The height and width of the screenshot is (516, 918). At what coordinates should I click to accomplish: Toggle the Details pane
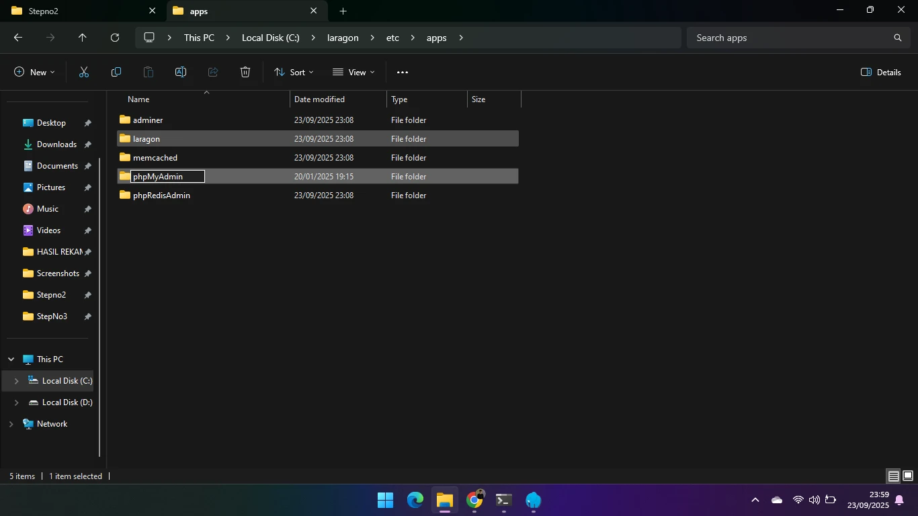pos(881,72)
